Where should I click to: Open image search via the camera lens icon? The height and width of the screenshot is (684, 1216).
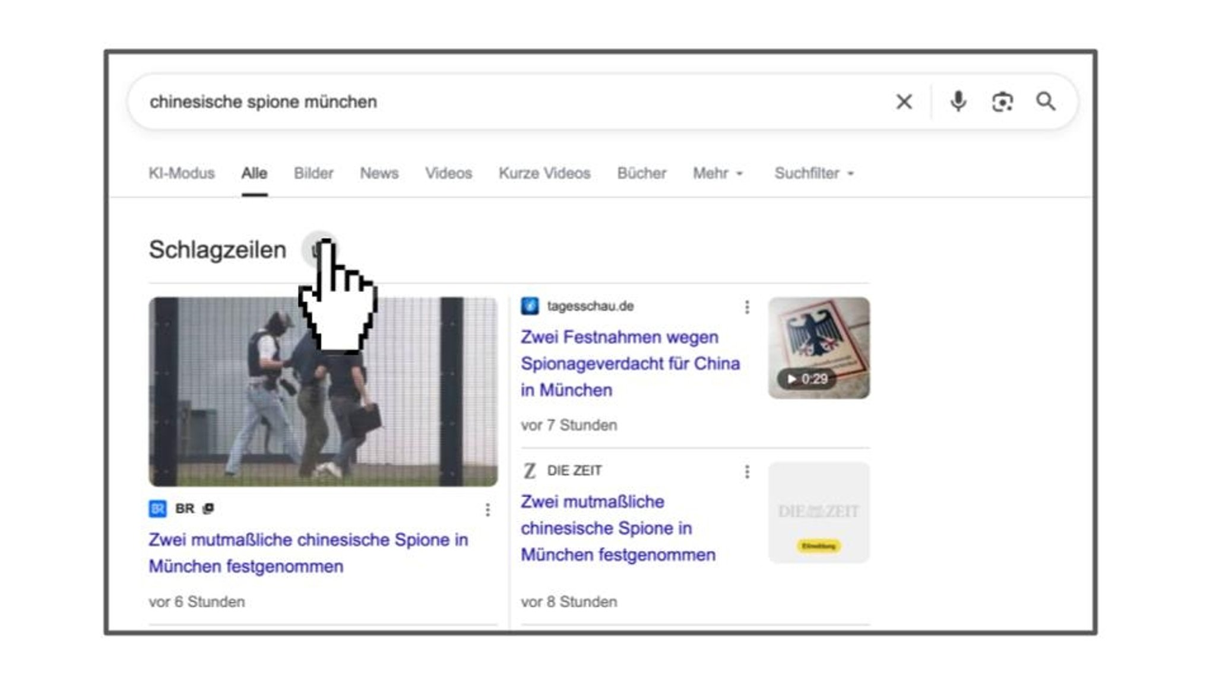click(x=1002, y=102)
